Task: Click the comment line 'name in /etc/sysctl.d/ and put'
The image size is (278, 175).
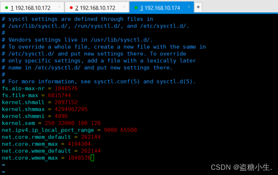Action: [x=87, y=67]
